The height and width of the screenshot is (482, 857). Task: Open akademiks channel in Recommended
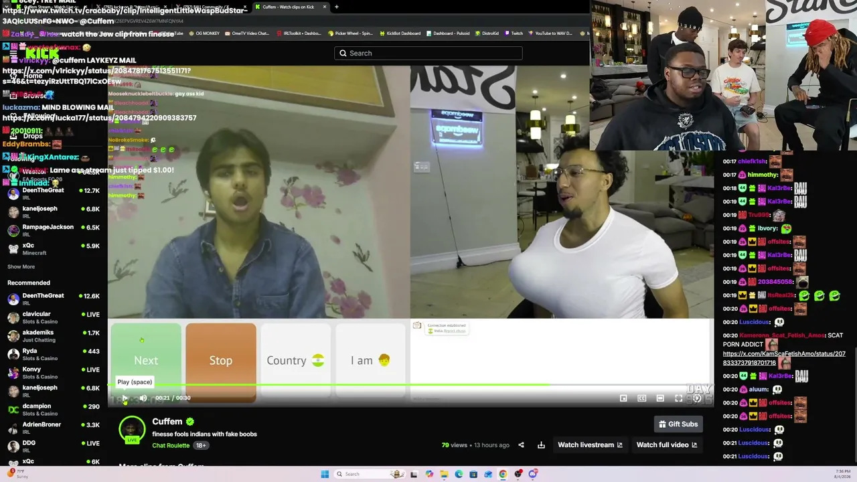54,336
